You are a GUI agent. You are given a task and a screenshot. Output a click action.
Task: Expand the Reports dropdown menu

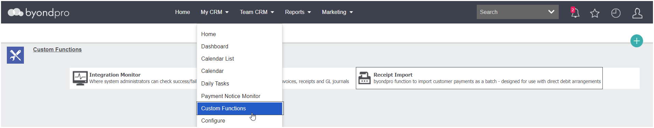[298, 12]
